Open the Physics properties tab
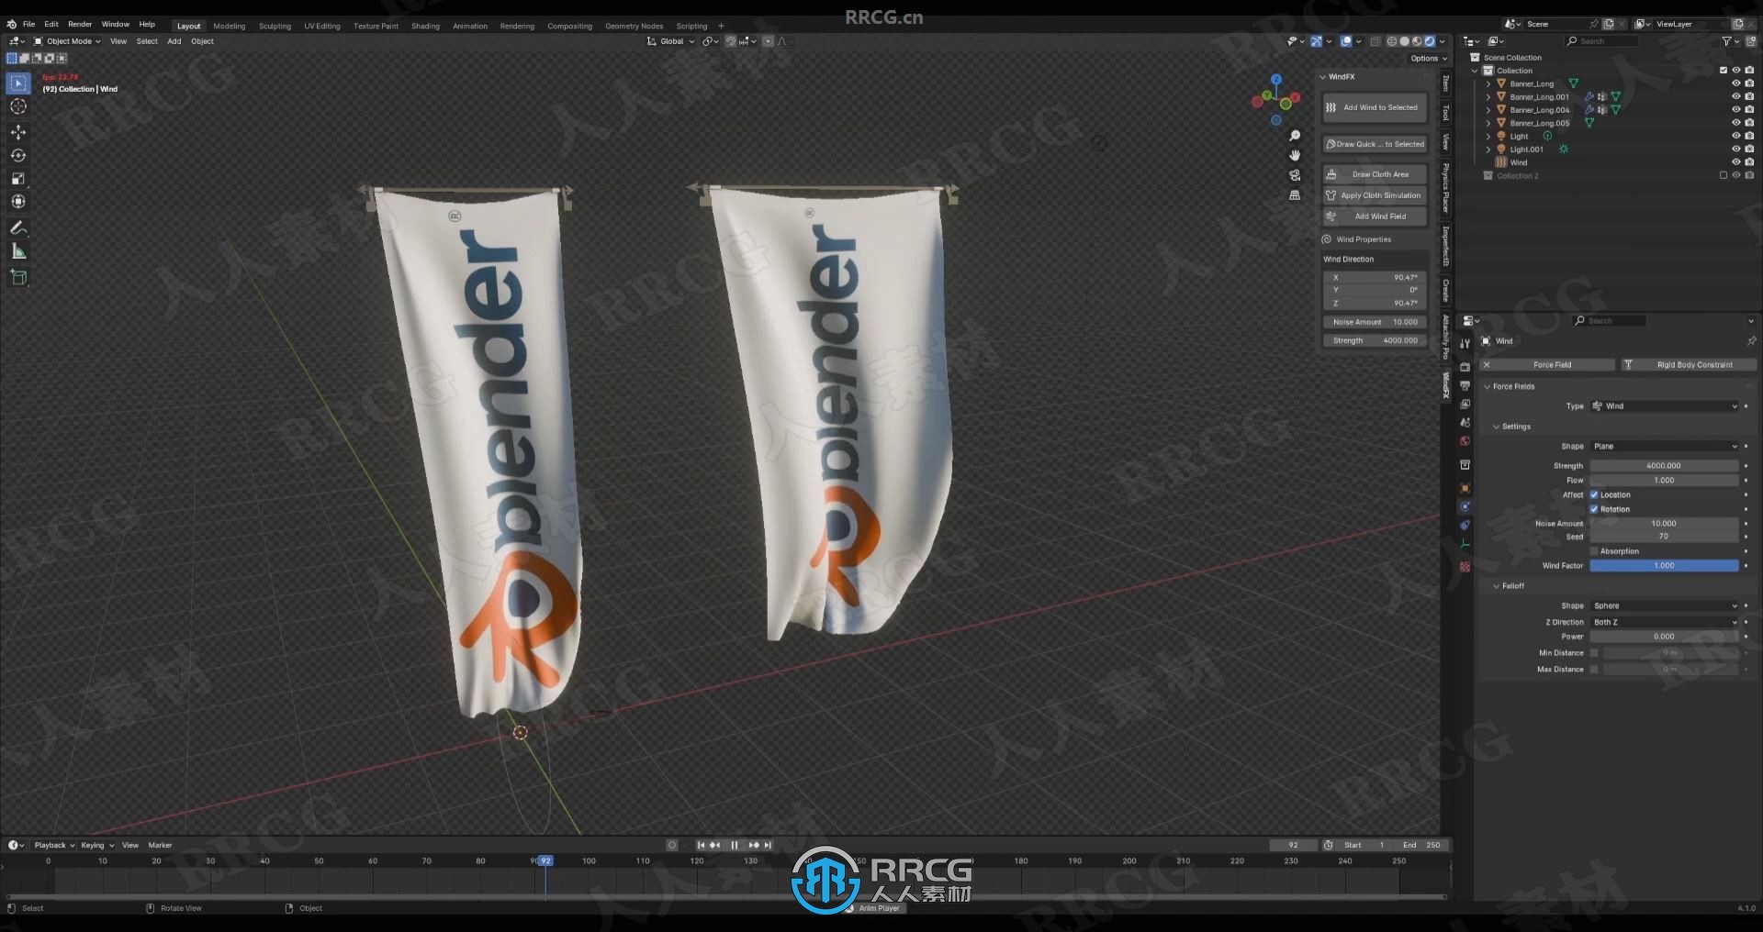This screenshot has width=1763, height=932. pyautogui.click(x=1465, y=506)
